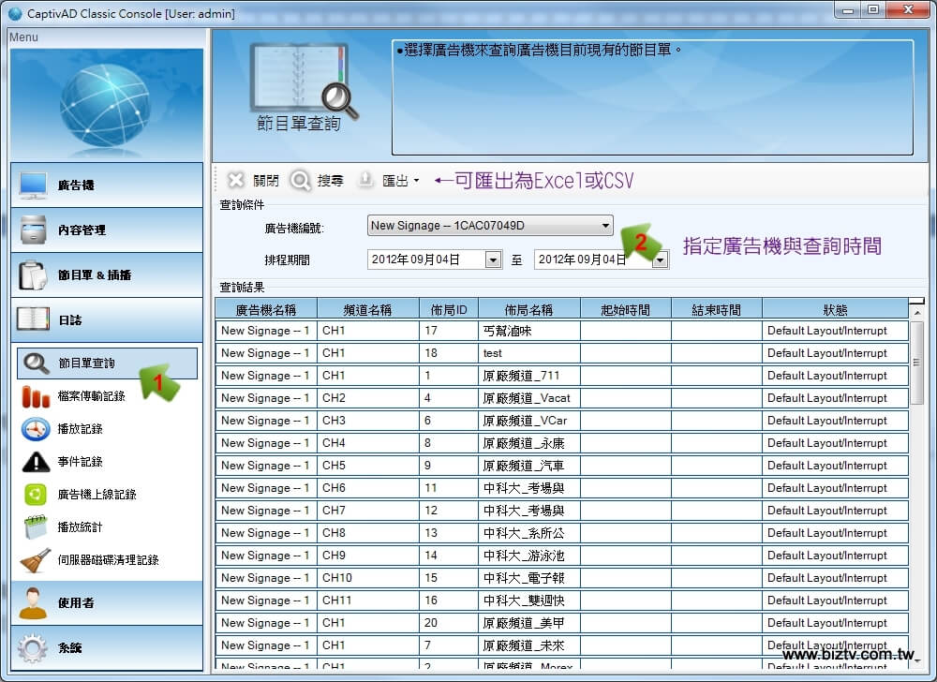Expand the 內容管理 menu section
The width and height of the screenshot is (937, 682).
(x=107, y=230)
